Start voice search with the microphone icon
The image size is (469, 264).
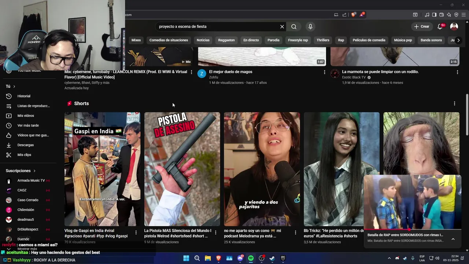310,27
